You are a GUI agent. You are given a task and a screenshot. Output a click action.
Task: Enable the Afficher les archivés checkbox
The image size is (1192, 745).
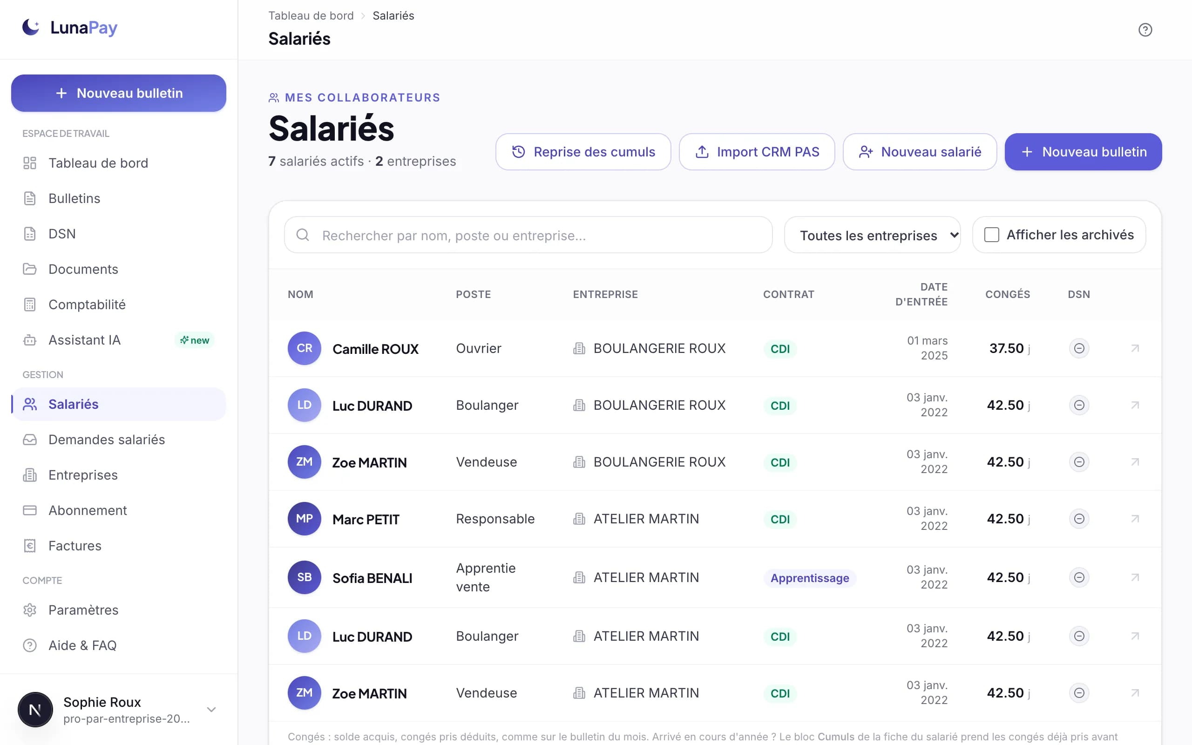click(991, 235)
